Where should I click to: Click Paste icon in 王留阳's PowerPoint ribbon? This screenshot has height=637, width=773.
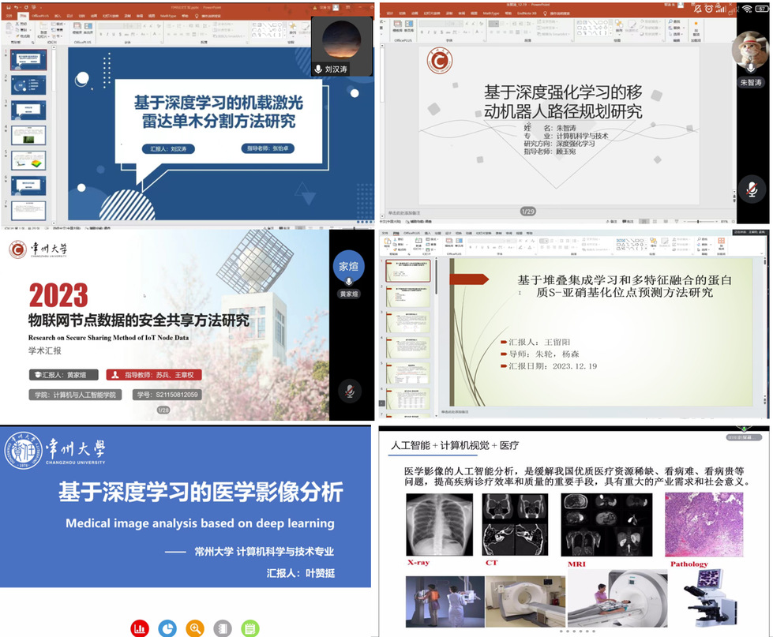(388, 242)
